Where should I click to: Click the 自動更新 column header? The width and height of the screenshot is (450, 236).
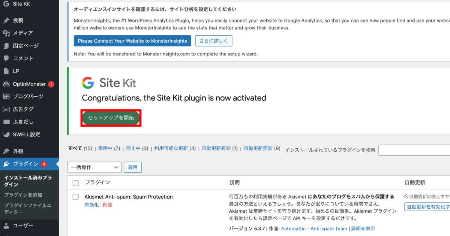415,182
